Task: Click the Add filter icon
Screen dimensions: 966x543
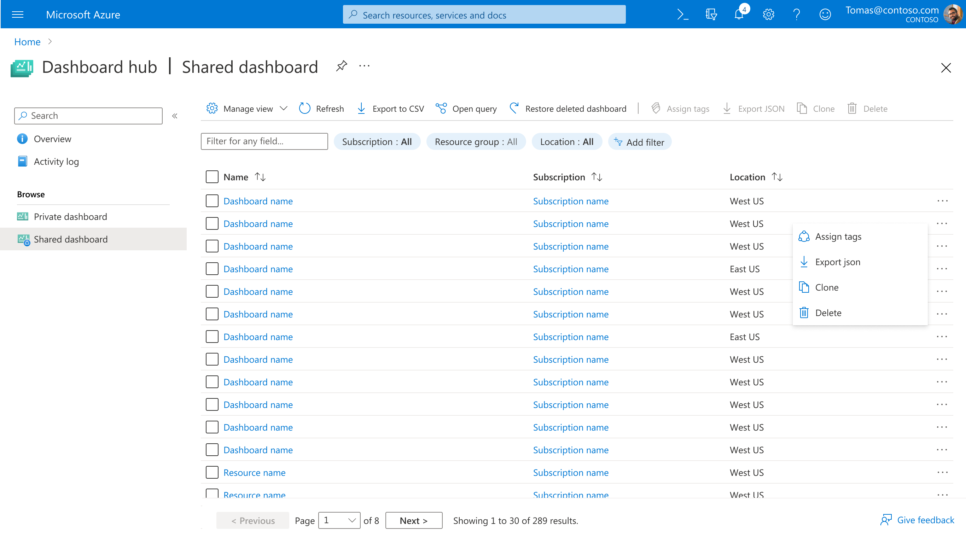Action: point(619,142)
